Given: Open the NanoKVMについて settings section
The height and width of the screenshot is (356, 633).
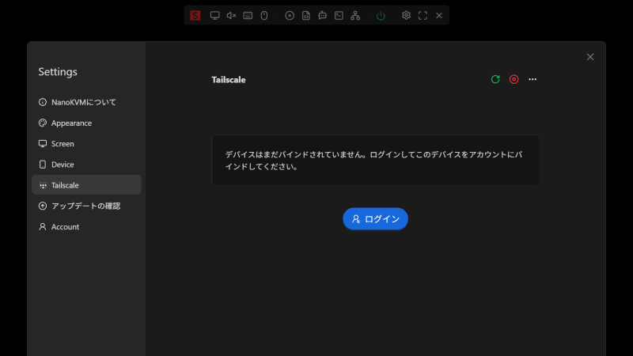Looking at the screenshot, I should point(86,102).
